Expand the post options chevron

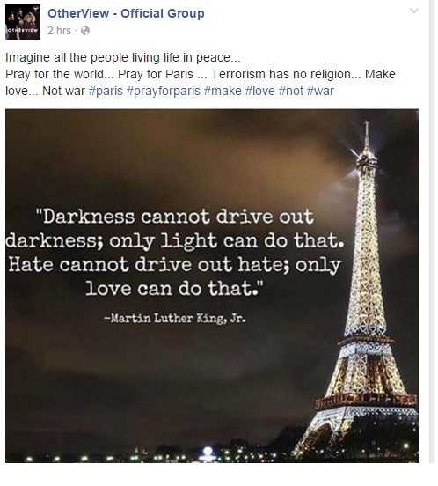[414, 11]
